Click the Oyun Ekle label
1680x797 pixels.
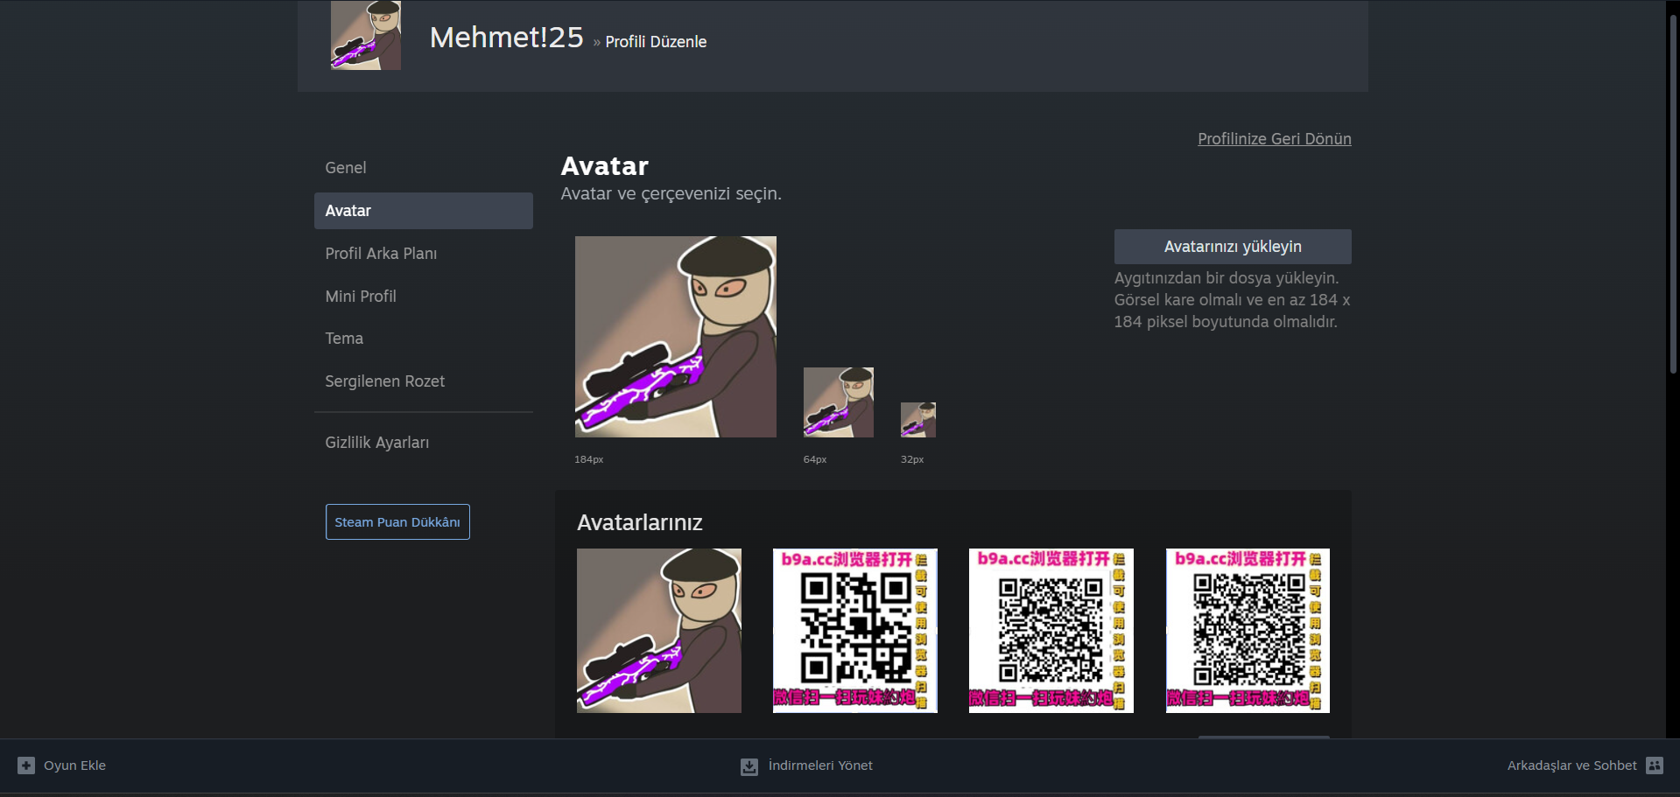(x=75, y=766)
